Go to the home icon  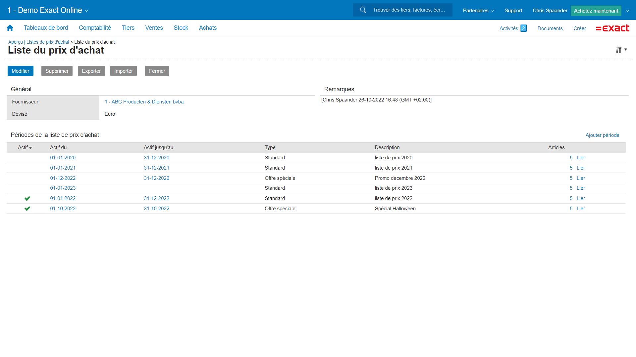pyautogui.click(x=10, y=28)
